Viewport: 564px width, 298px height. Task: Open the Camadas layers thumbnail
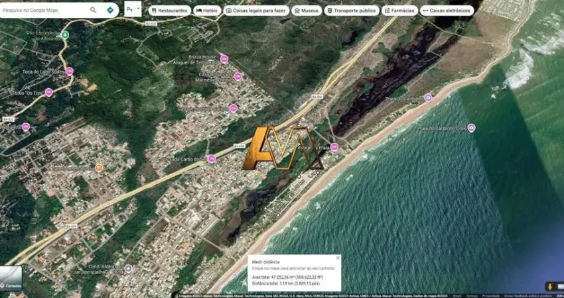(x=11, y=278)
